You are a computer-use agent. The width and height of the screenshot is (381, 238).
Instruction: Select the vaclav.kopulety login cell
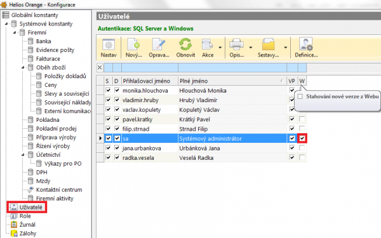150,110
